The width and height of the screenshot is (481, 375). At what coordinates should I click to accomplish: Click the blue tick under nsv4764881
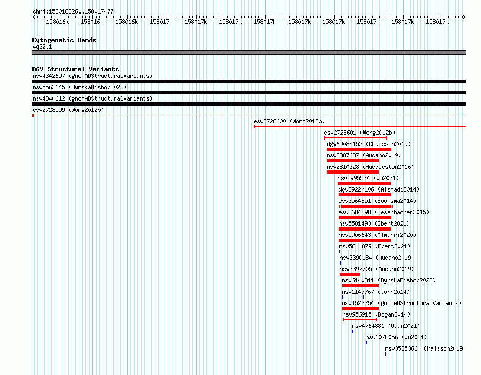[353, 331]
